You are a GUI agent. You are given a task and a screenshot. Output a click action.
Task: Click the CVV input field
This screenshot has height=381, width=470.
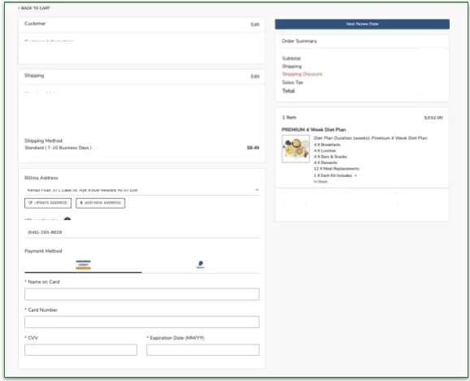(80, 350)
